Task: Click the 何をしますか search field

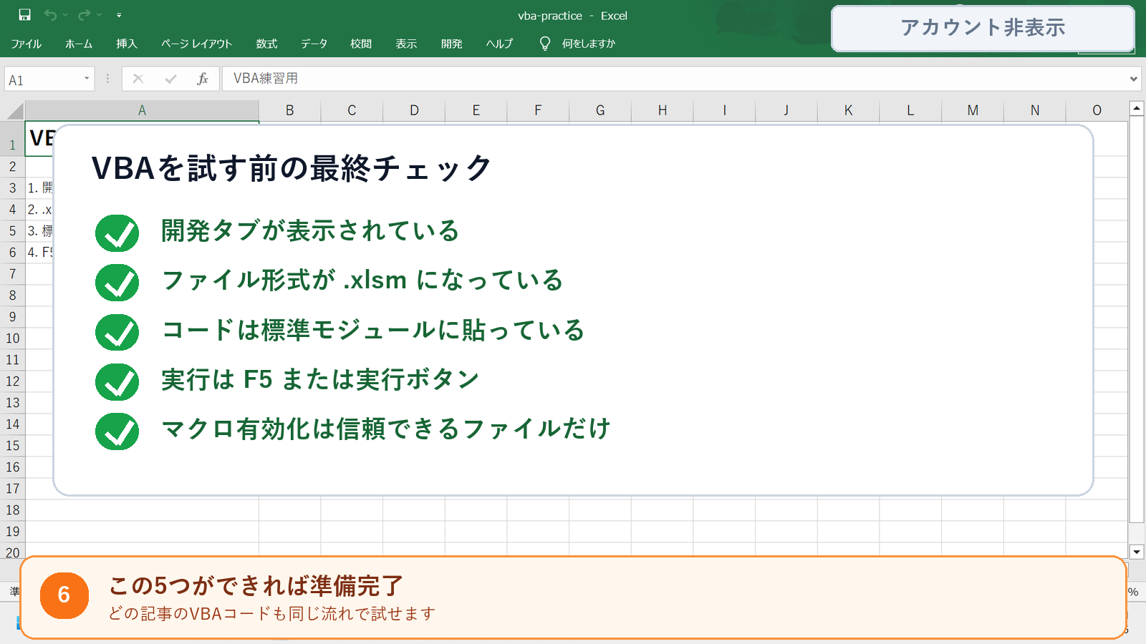Action: pyautogui.click(x=589, y=44)
